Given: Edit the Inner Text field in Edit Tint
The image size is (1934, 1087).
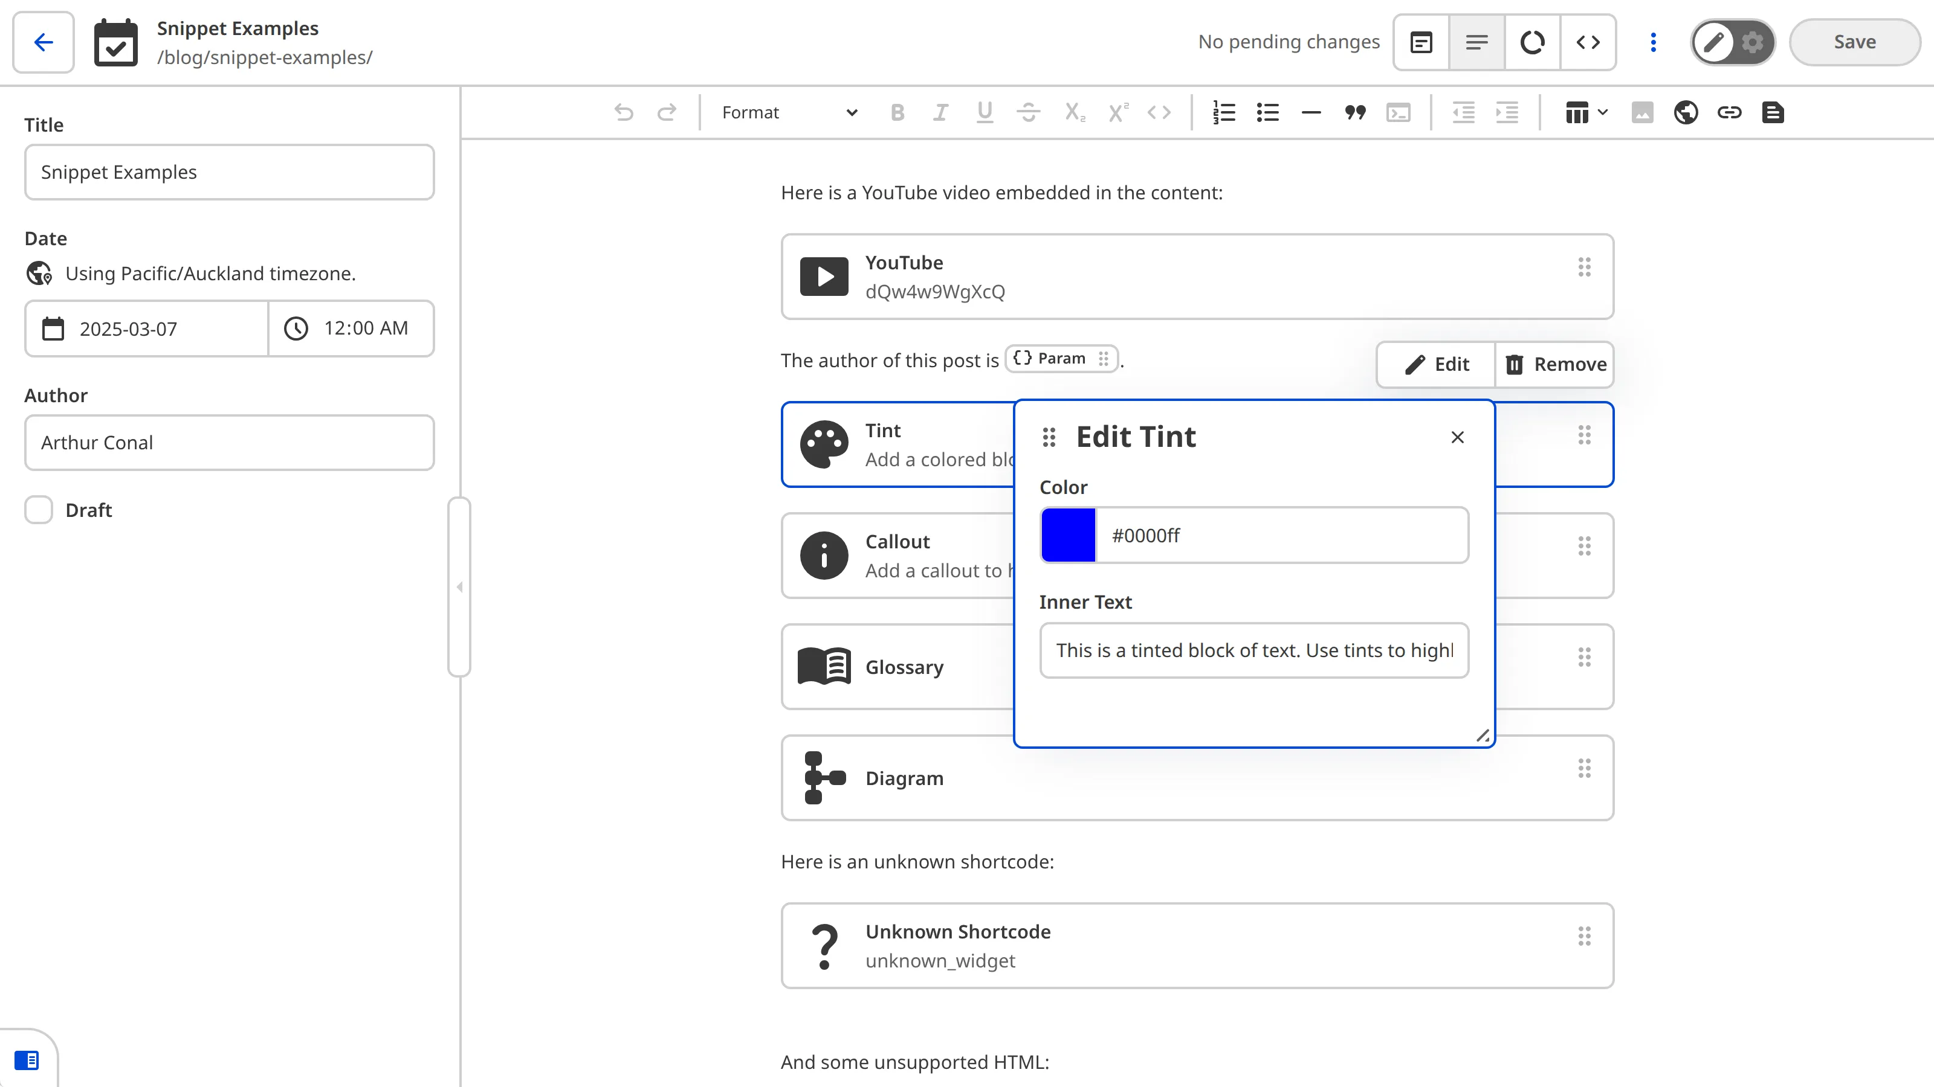Looking at the screenshot, I should pyautogui.click(x=1253, y=650).
